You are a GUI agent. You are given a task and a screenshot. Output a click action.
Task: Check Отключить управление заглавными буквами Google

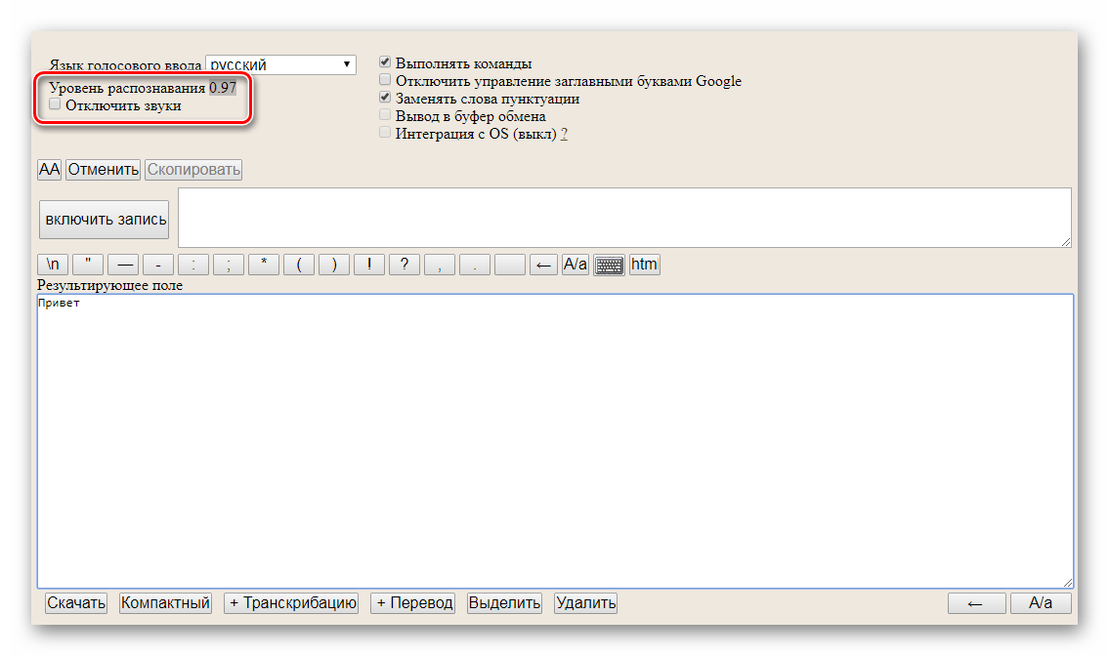(385, 80)
